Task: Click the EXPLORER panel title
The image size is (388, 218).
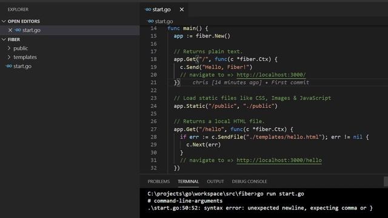Action: click(18, 10)
